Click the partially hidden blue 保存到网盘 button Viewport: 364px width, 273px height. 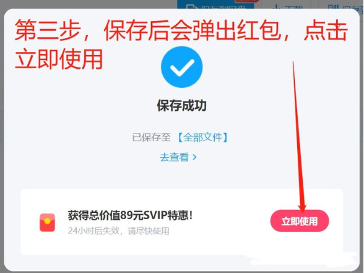tap(215, 5)
